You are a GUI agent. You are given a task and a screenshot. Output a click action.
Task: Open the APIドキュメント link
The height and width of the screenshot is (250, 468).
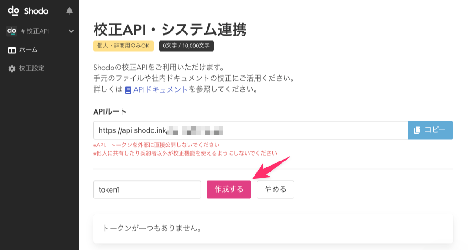(x=160, y=89)
